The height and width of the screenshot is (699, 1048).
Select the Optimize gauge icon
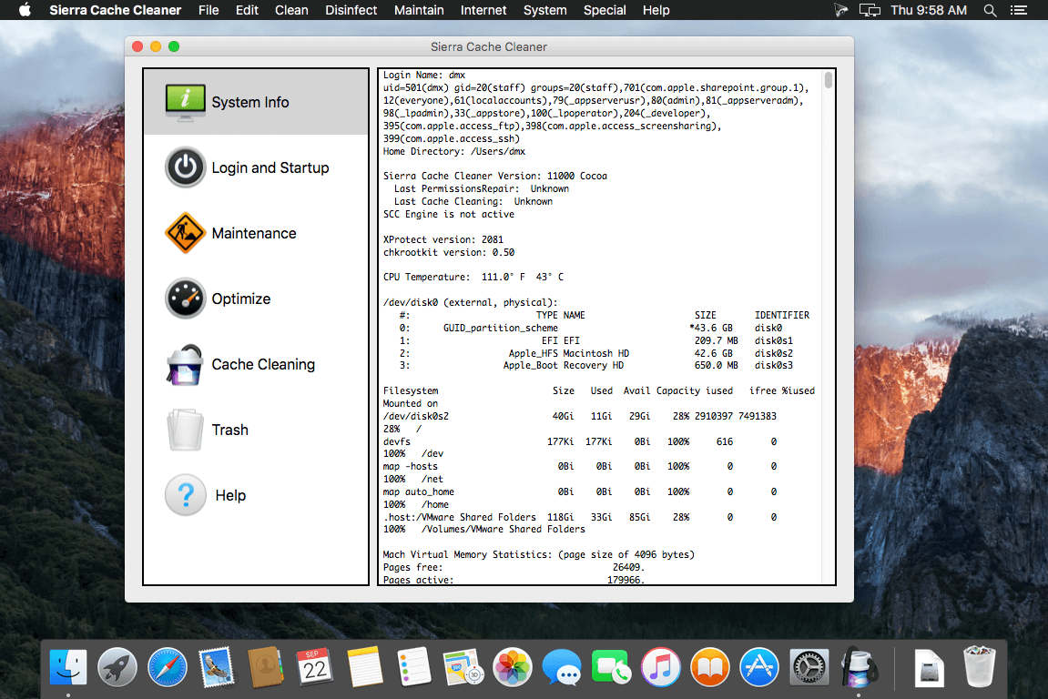[185, 299]
